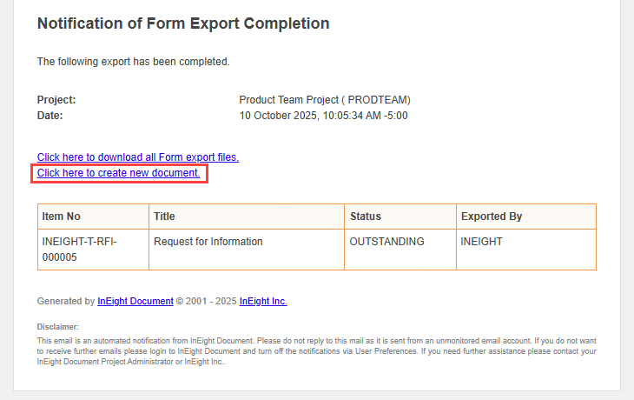Click the export has been completed sentence
The height and width of the screenshot is (400, 634).
click(x=133, y=62)
